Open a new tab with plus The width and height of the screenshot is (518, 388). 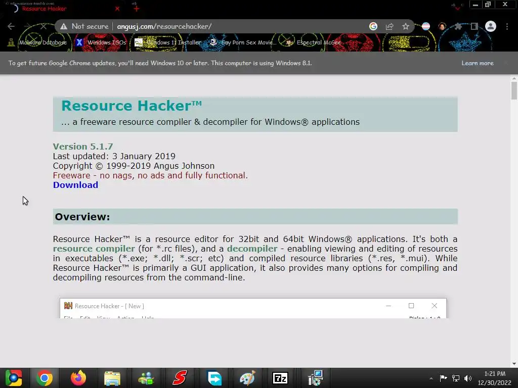tap(137, 9)
